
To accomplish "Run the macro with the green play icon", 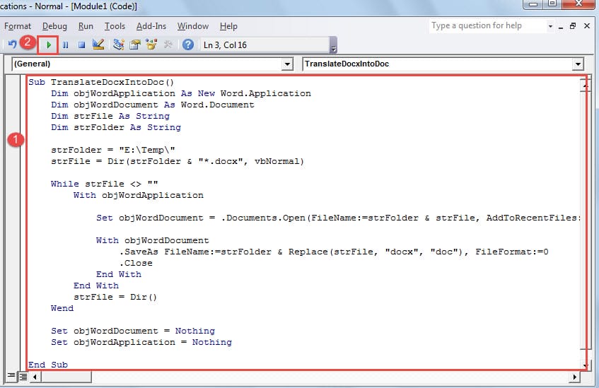I will pyautogui.click(x=49, y=45).
